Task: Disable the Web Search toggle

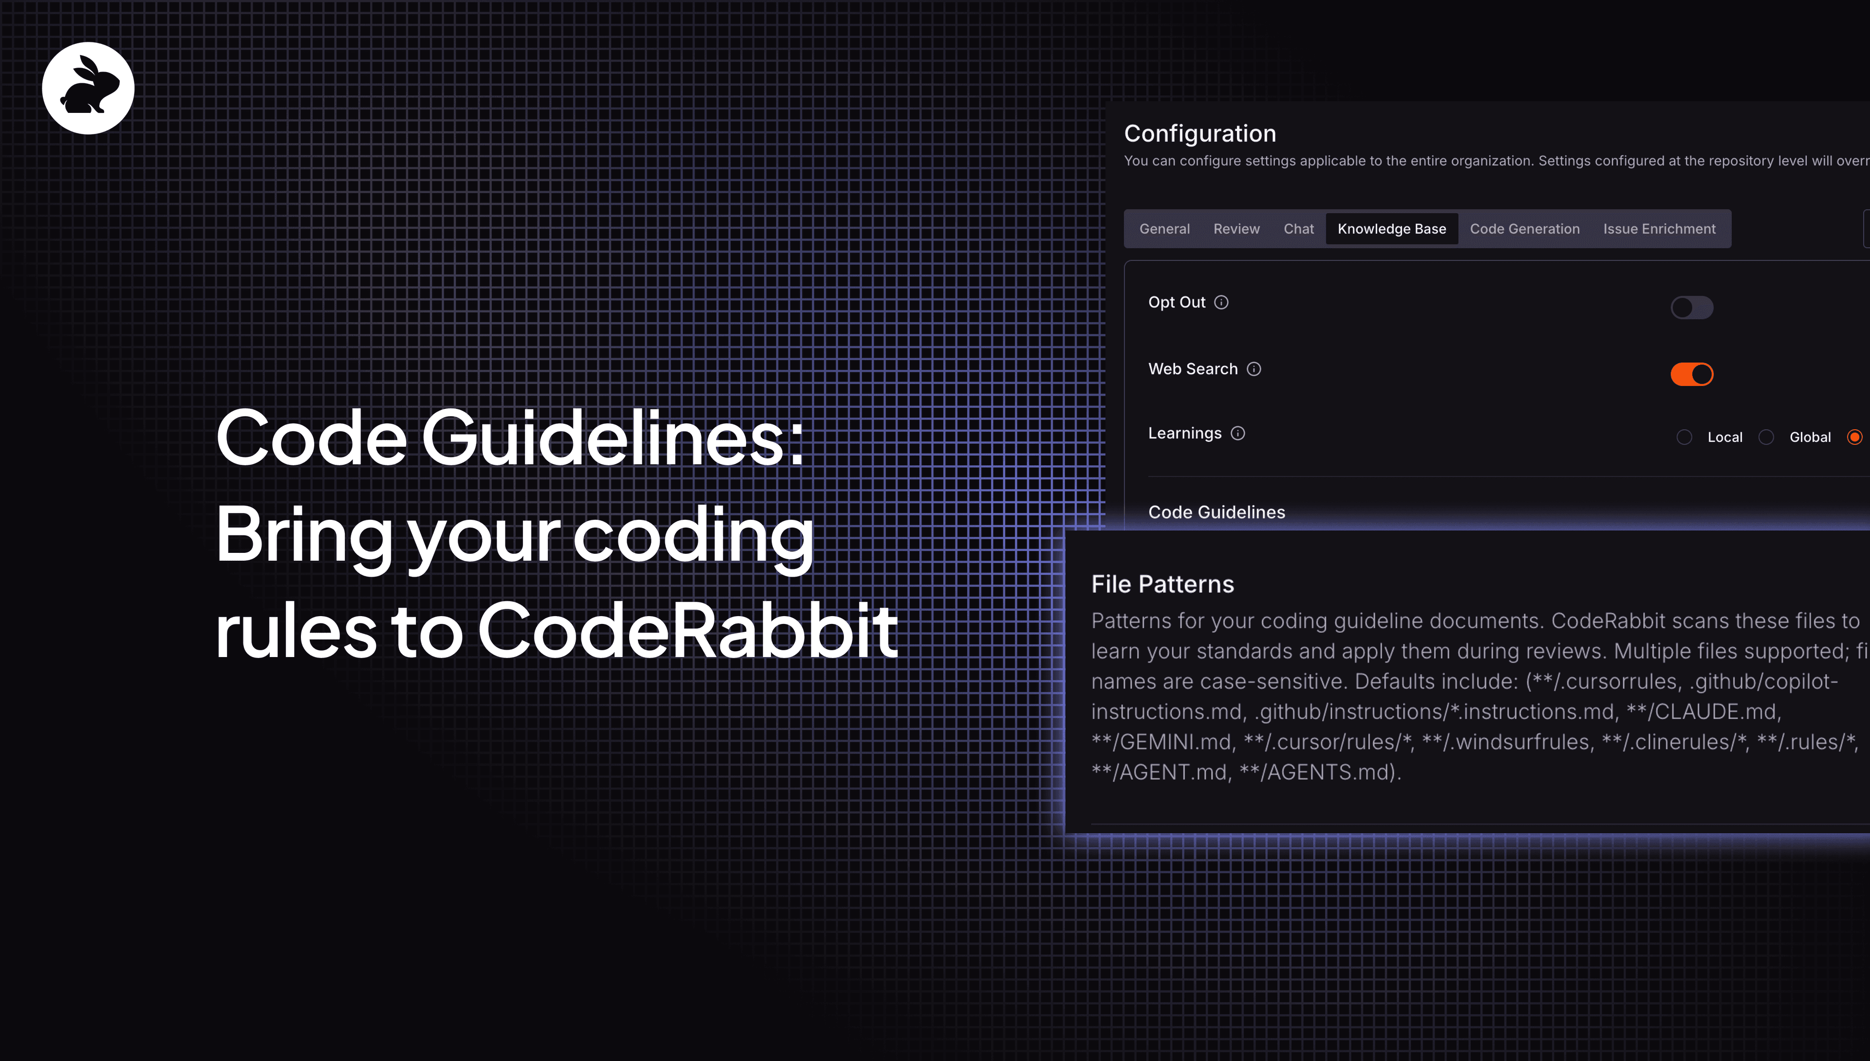Action: coord(1691,375)
